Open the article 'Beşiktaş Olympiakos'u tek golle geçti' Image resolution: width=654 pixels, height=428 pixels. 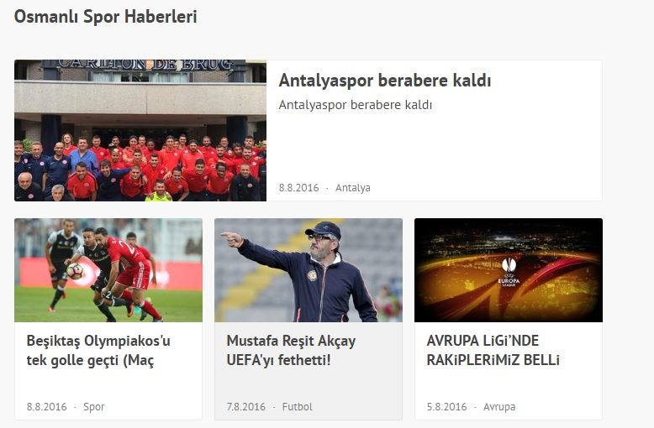tap(98, 350)
